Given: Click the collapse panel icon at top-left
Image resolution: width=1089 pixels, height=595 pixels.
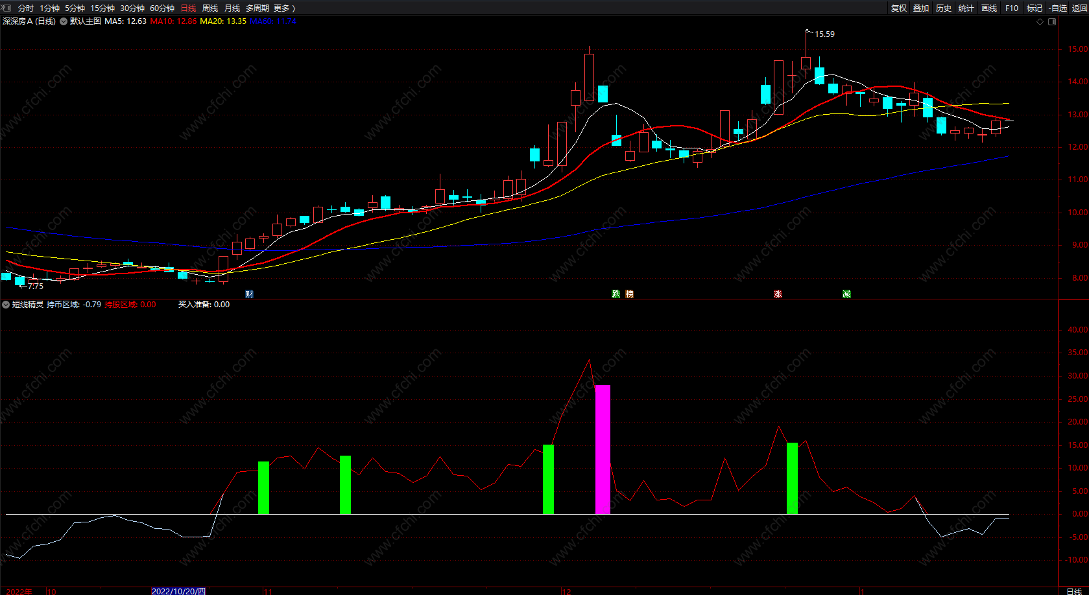Looking at the screenshot, I should (6, 8).
